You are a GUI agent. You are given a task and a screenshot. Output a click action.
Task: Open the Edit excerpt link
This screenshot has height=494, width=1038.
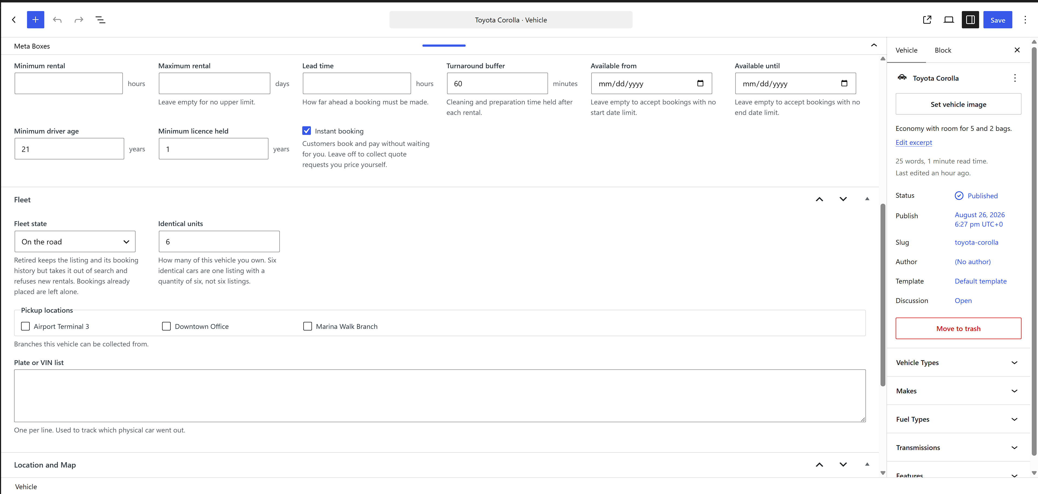[x=913, y=142]
